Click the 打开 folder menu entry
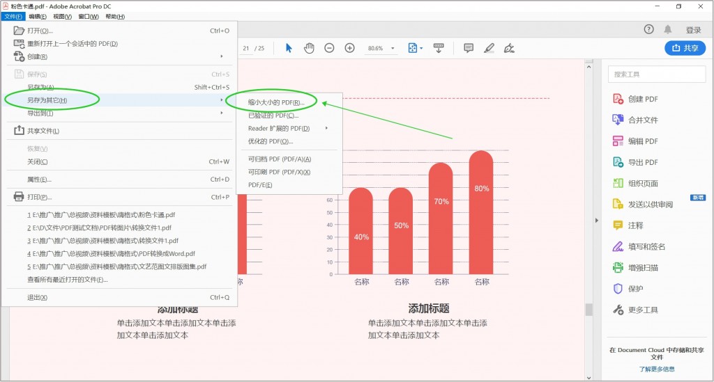 [120, 31]
